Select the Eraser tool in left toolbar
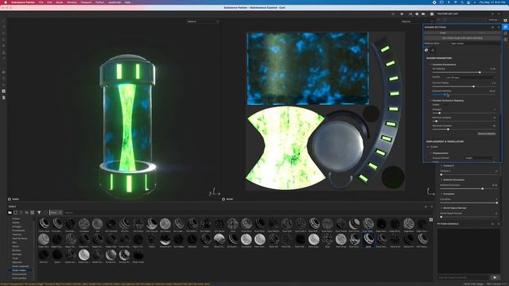 (x=4, y=27)
